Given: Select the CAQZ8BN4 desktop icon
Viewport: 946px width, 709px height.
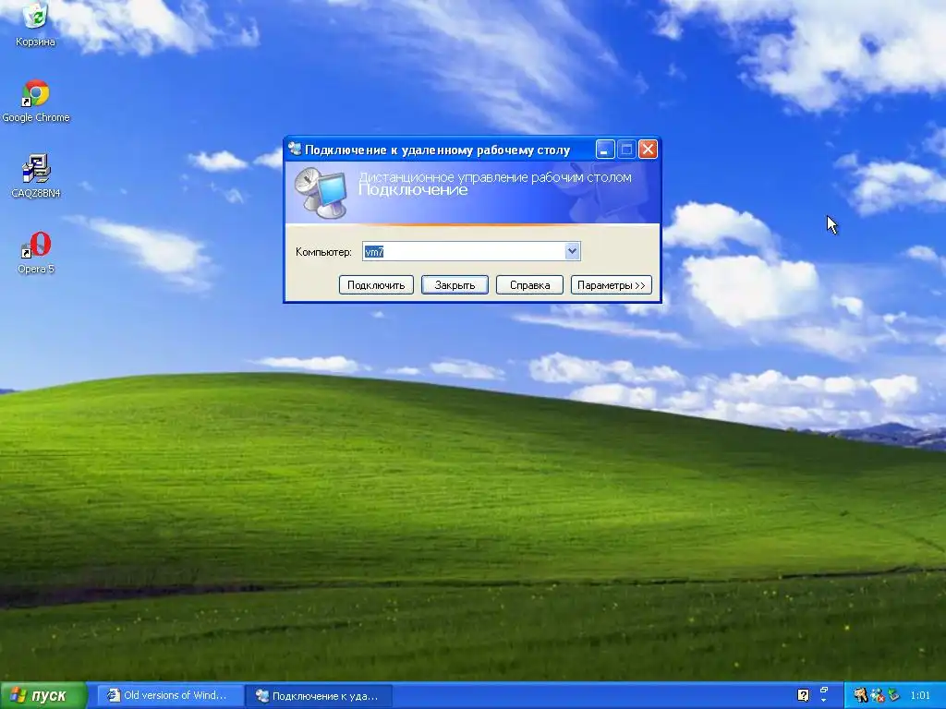Looking at the screenshot, I should click(36, 176).
